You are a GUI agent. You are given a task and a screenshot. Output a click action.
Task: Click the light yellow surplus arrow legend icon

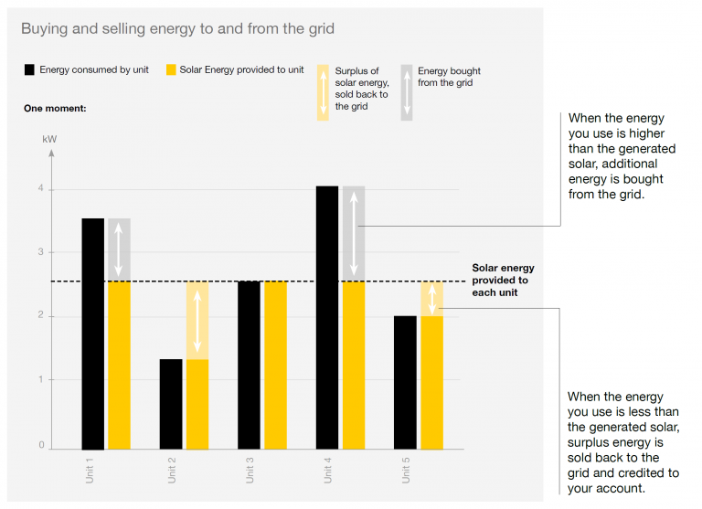pyautogui.click(x=323, y=92)
